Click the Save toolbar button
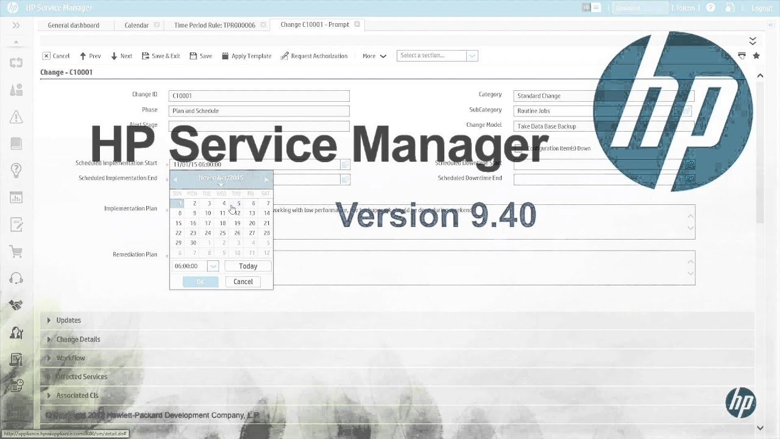 (201, 56)
